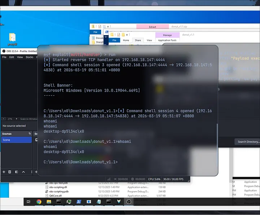Open PowerShell from the taskbar
The image size is (260, 215).
coord(79,202)
